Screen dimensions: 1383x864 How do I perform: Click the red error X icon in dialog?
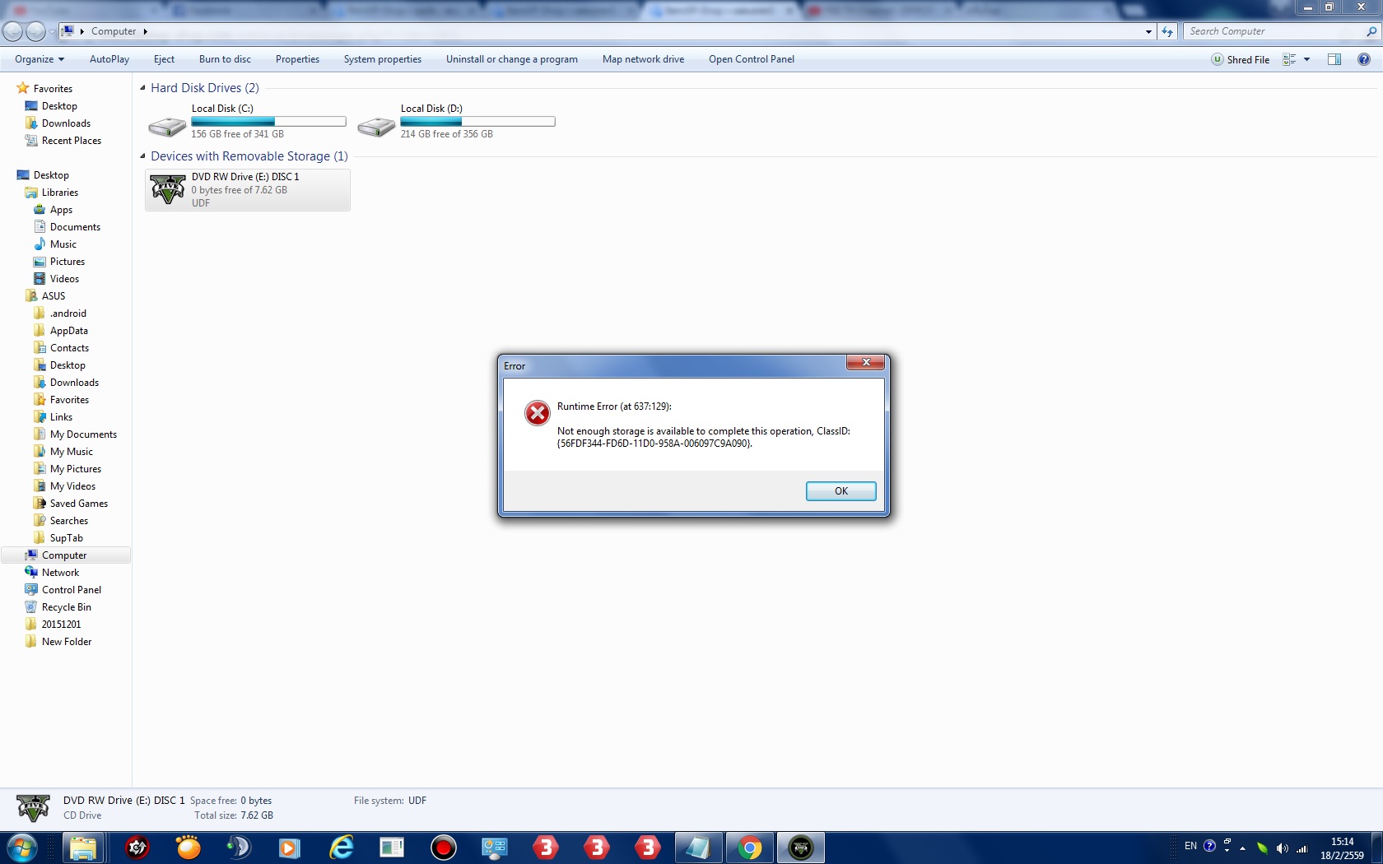pos(538,413)
